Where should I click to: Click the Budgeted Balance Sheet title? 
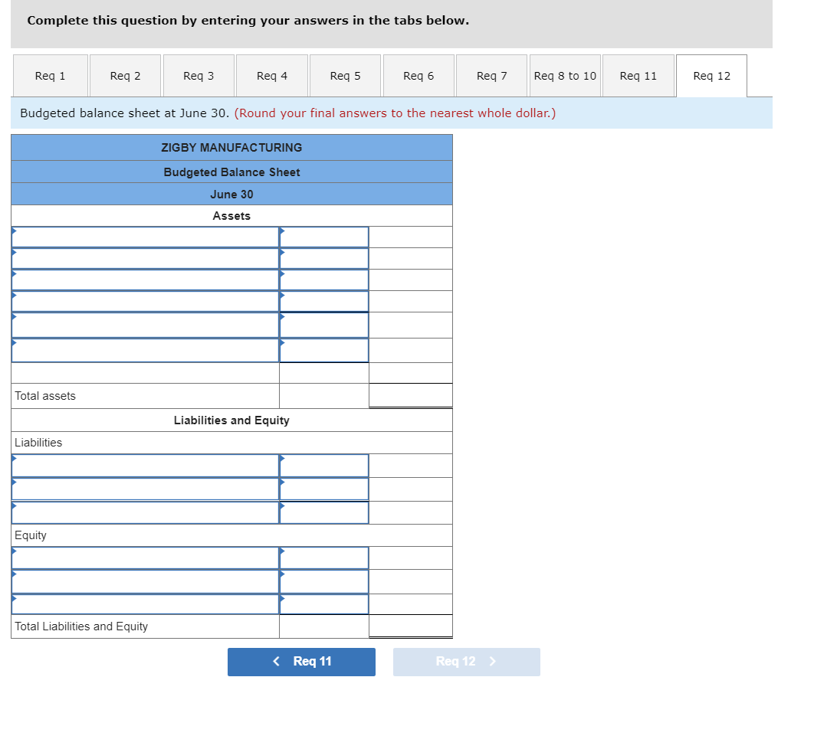231,172
